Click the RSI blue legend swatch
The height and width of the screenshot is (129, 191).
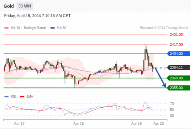click(x=7, y=97)
